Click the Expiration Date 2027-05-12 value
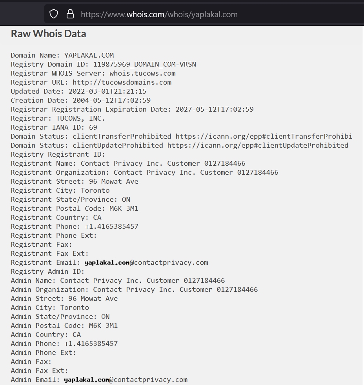364x385 pixels. pos(215,109)
